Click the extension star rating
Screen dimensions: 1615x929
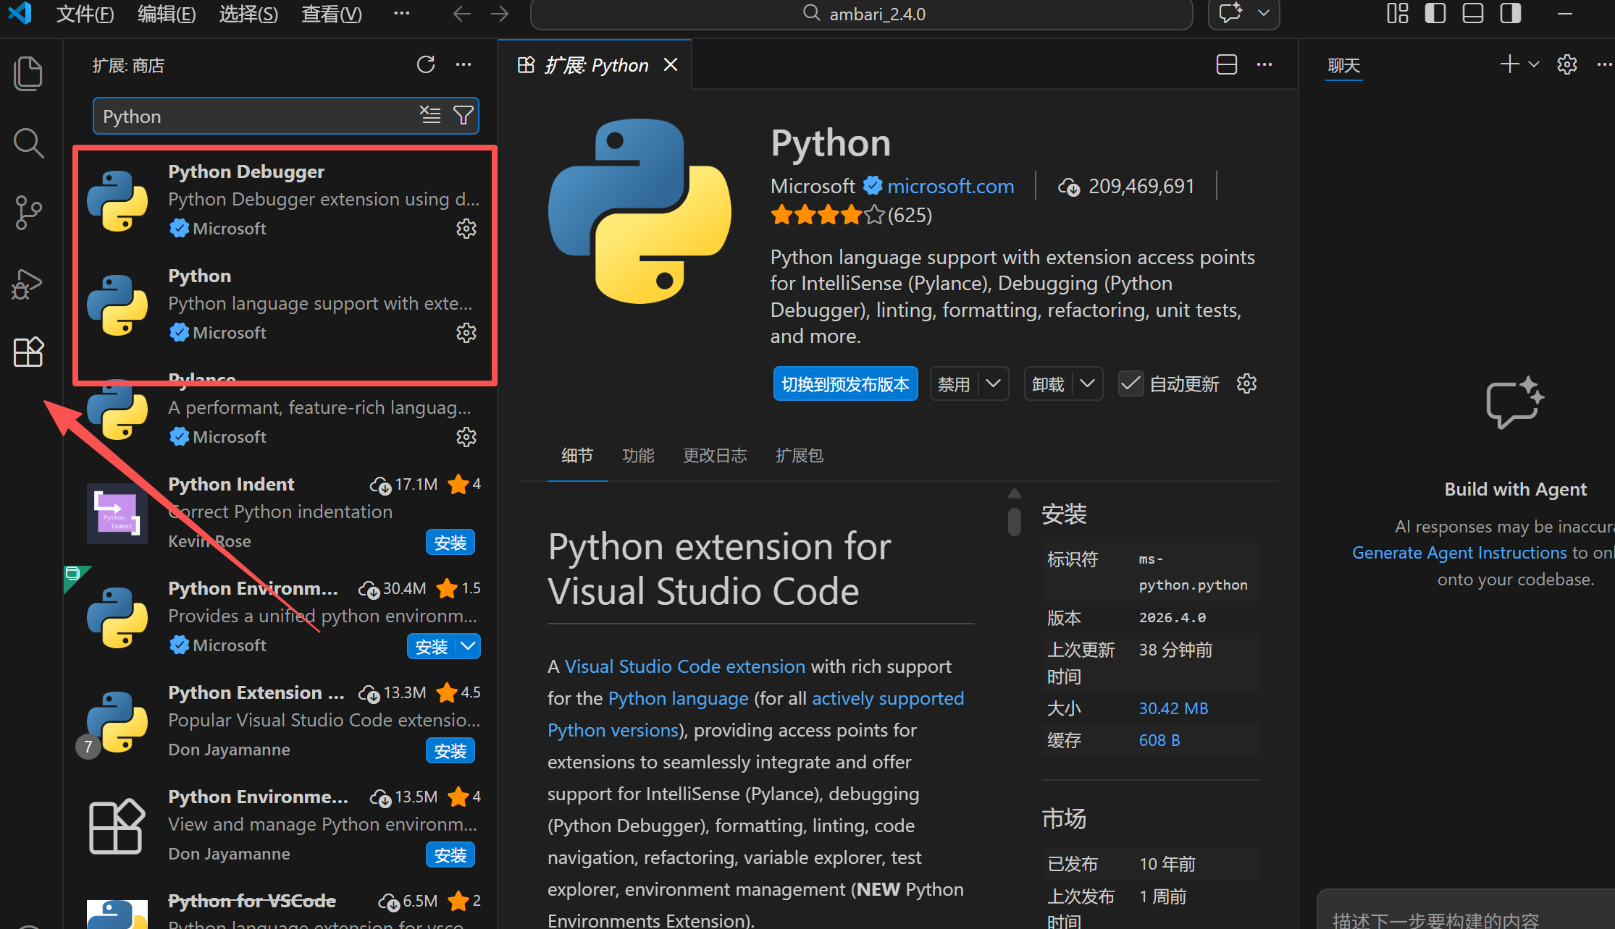pos(828,215)
